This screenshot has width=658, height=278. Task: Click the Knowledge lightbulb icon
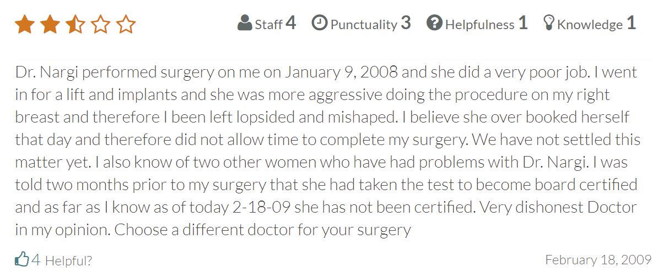549,23
